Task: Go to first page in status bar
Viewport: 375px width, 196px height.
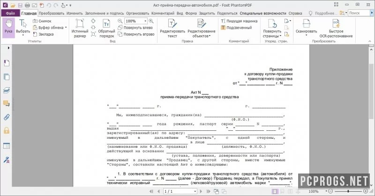Action: [x=151, y=191]
